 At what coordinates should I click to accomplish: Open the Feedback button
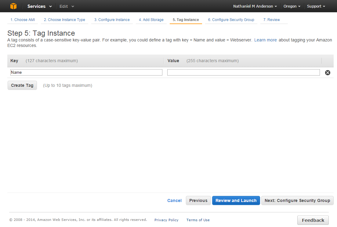tap(313, 220)
